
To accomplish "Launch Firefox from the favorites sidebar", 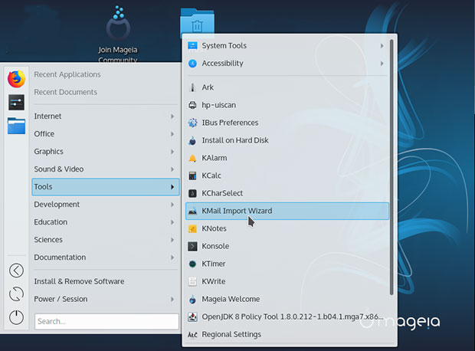I will tap(16, 79).
